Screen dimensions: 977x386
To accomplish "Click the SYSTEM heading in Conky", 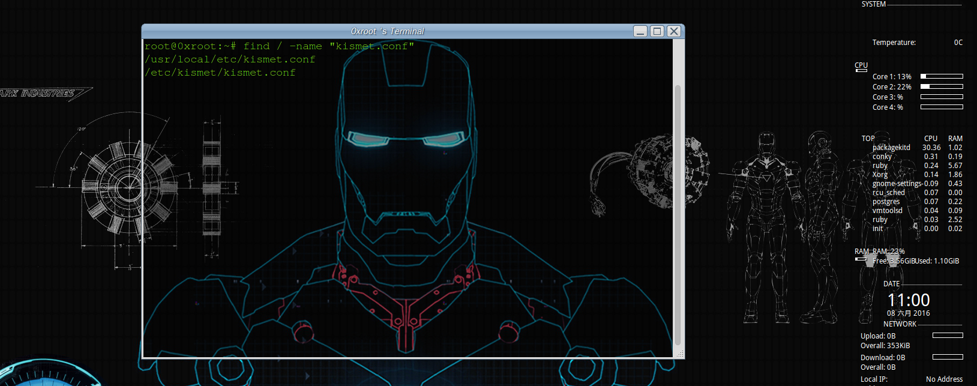I will (873, 4).
